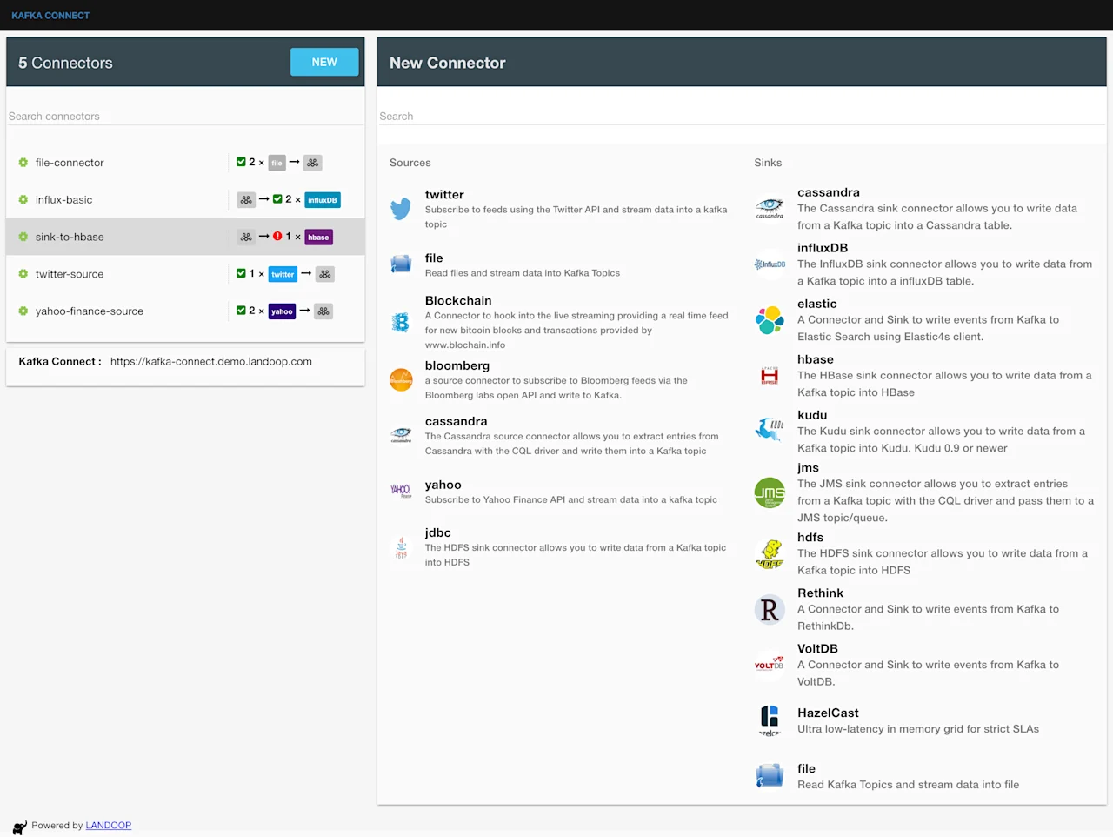Click the green check in twitter-source row
This screenshot has height=837, width=1113.
point(241,273)
